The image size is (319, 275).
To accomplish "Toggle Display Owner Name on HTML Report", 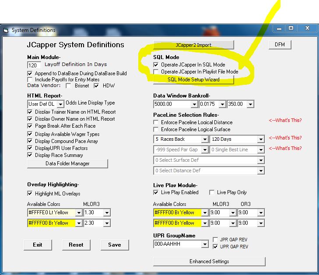I will pos(30,118).
